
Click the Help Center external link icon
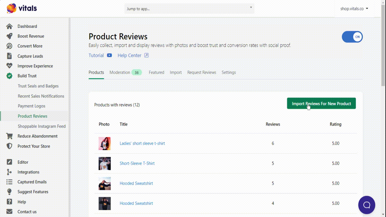click(x=146, y=55)
